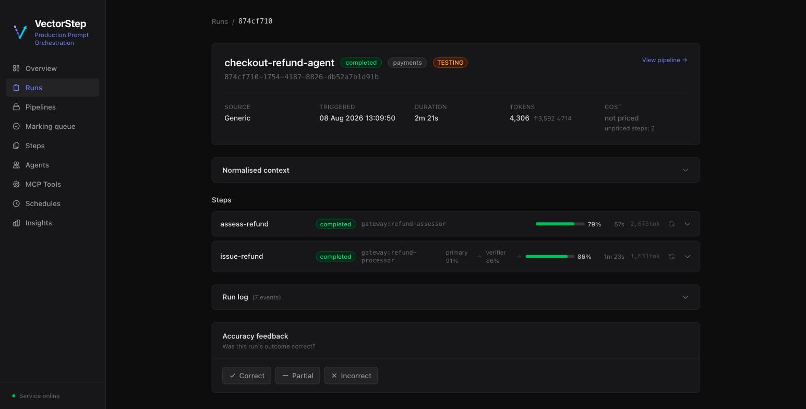The width and height of the screenshot is (806, 409).
Task: Click the MCP Tools gear icon
Action: [x=16, y=184]
